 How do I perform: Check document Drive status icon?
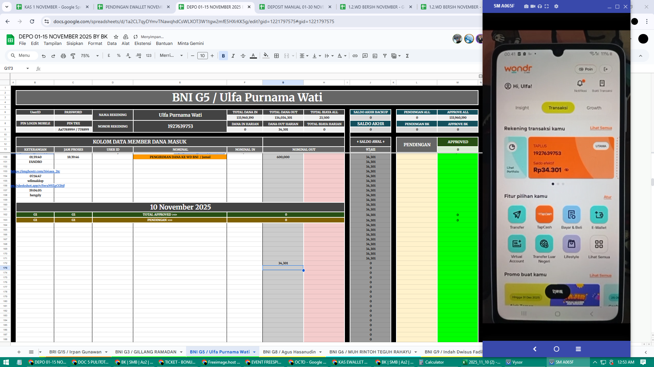tap(126, 37)
